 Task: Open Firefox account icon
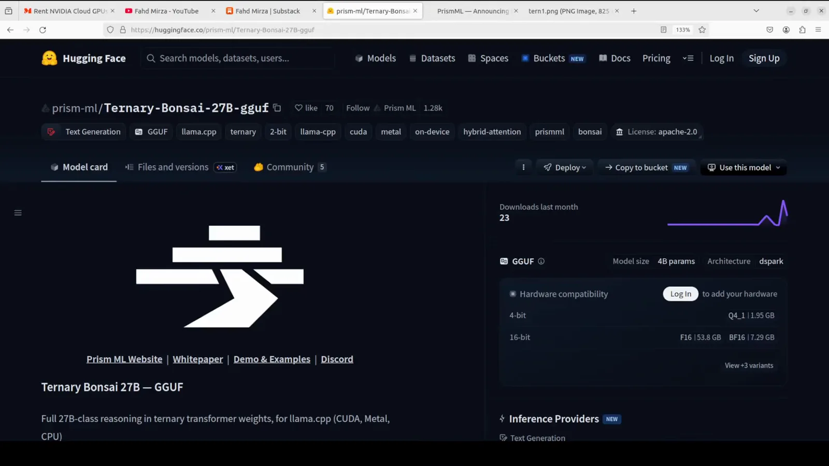(786, 30)
